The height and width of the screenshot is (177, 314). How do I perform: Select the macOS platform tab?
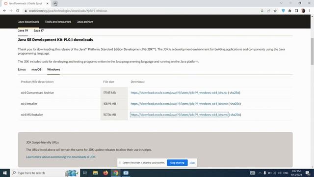coord(36,69)
